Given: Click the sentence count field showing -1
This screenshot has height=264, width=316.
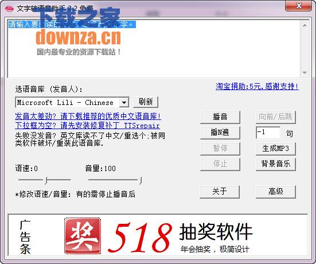Looking at the screenshot, I should [x=268, y=133].
